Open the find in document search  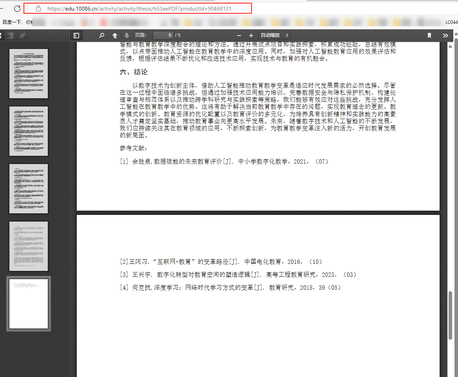(x=101, y=36)
